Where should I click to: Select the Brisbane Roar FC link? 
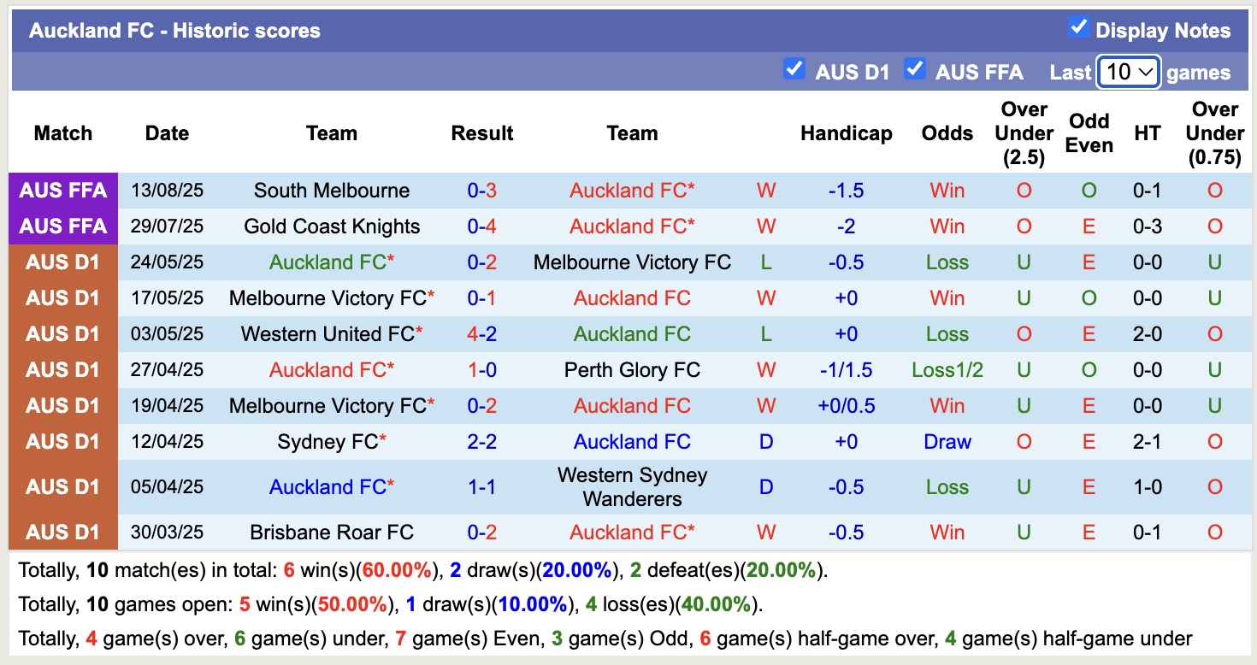[332, 532]
